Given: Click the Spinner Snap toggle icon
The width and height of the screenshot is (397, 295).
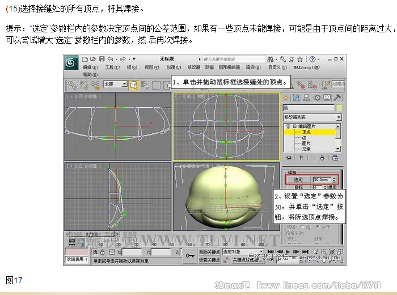Looking at the screenshot, I should click(x=312, y=85).
